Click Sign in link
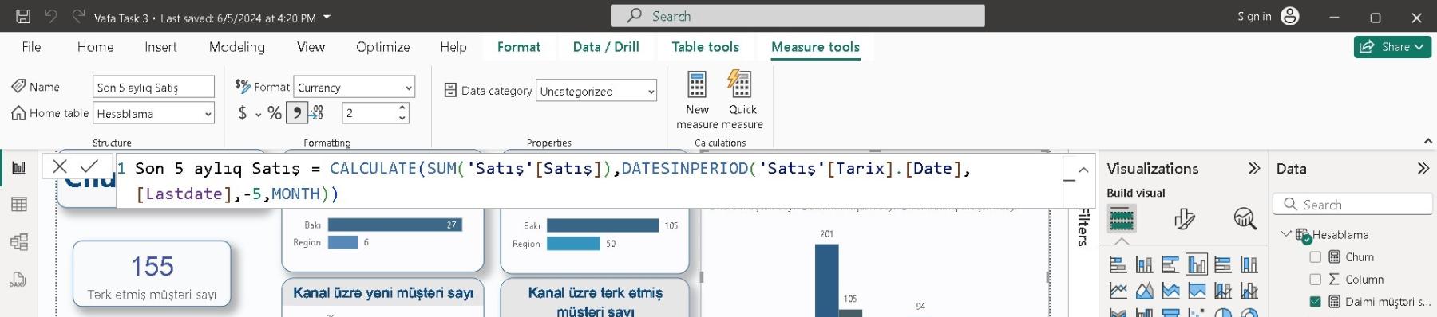 pos(1254,16)
